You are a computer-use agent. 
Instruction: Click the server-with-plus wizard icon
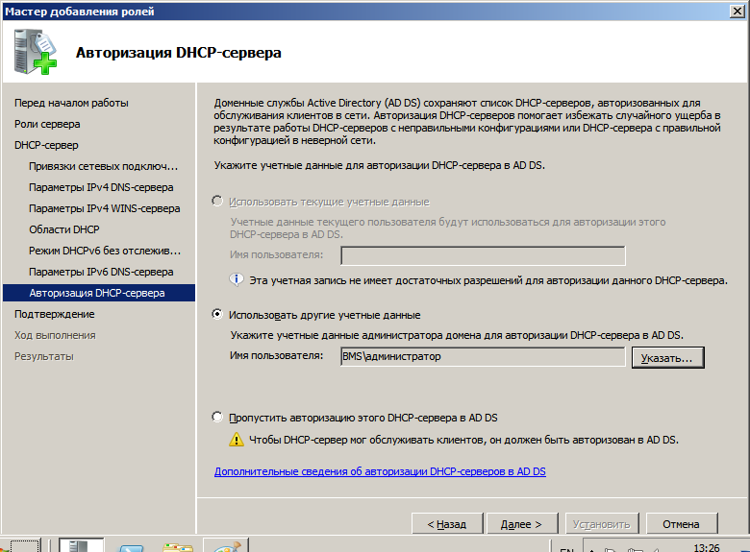coord(36,52)
